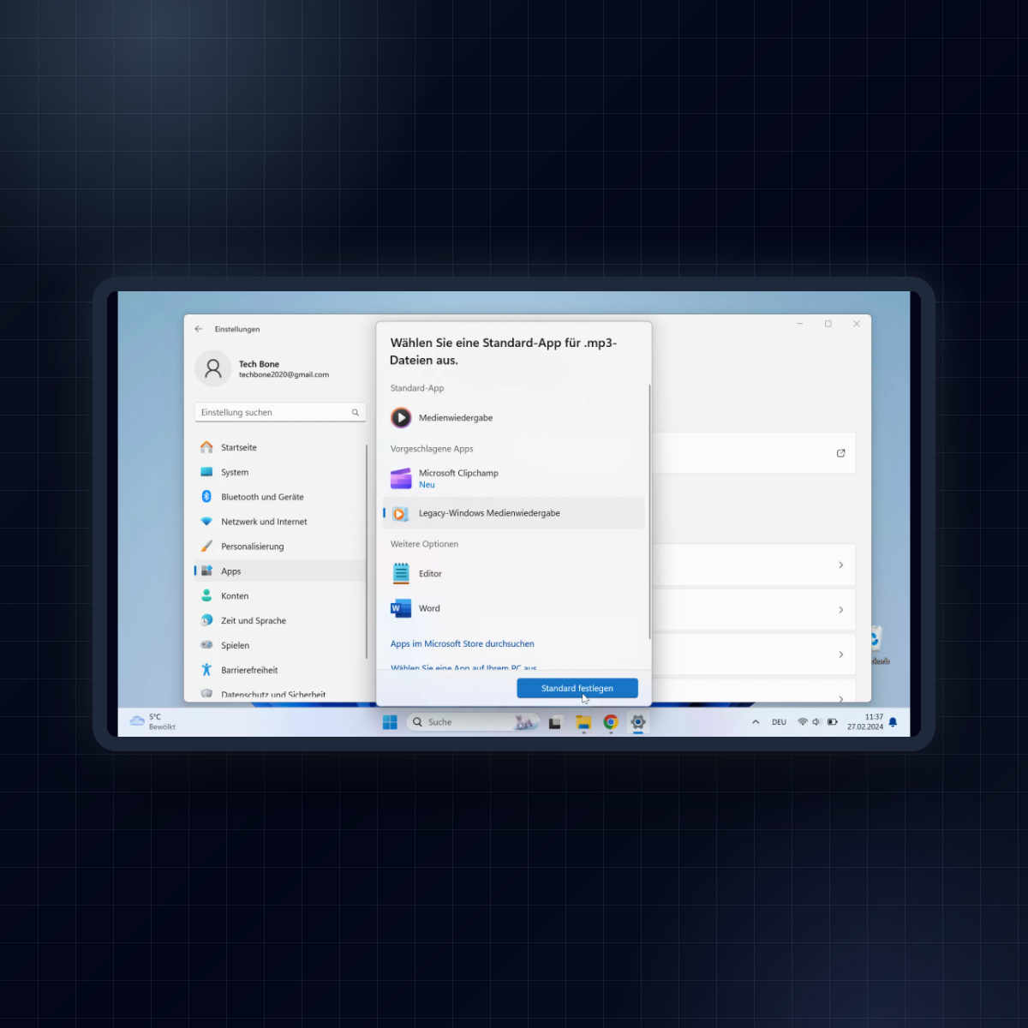Open Barrierefreiheit settings
The height and width of the screenshot is (1028, 1028).
280,670
